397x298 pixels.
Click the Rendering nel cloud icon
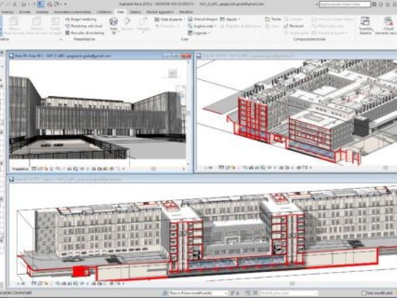[x=68, y=26]
